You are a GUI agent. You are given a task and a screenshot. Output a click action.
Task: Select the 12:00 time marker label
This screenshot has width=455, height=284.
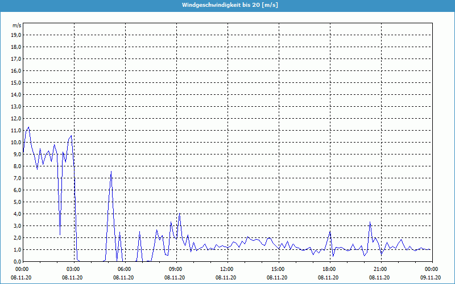pyautogui.click(x=227, y=269)
